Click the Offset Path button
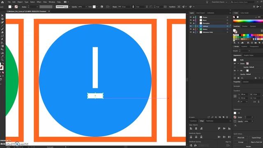 pos(241,138)
